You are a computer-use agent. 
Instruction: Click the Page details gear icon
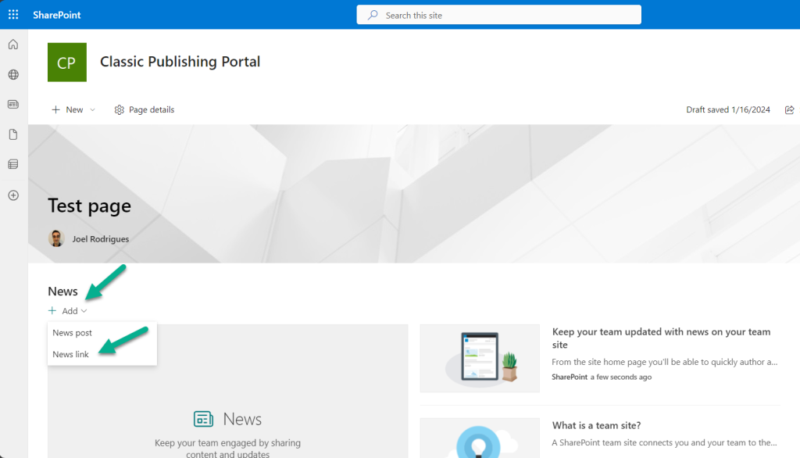click(120, 109)
